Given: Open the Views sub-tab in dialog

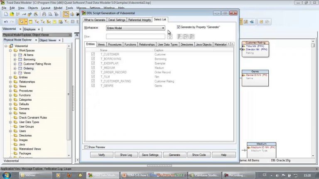Looking at the screenshot, I should 101,44.
